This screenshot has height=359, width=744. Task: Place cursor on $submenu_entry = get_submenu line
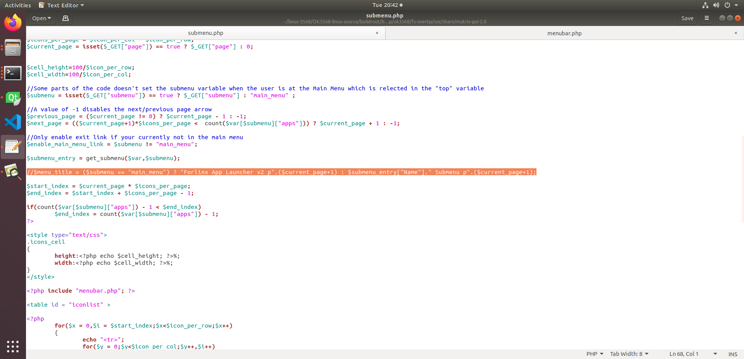(x=103, y=158)
